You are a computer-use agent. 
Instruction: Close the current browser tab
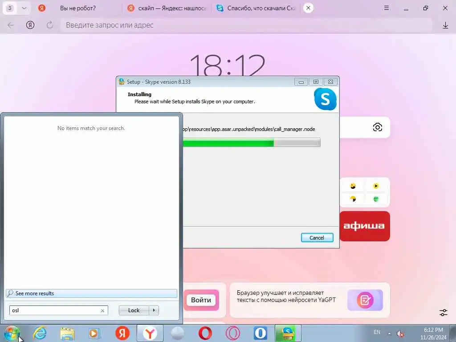(x=308, y=8)
